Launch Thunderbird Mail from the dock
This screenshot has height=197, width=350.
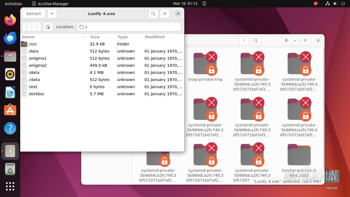coord(10,38)
